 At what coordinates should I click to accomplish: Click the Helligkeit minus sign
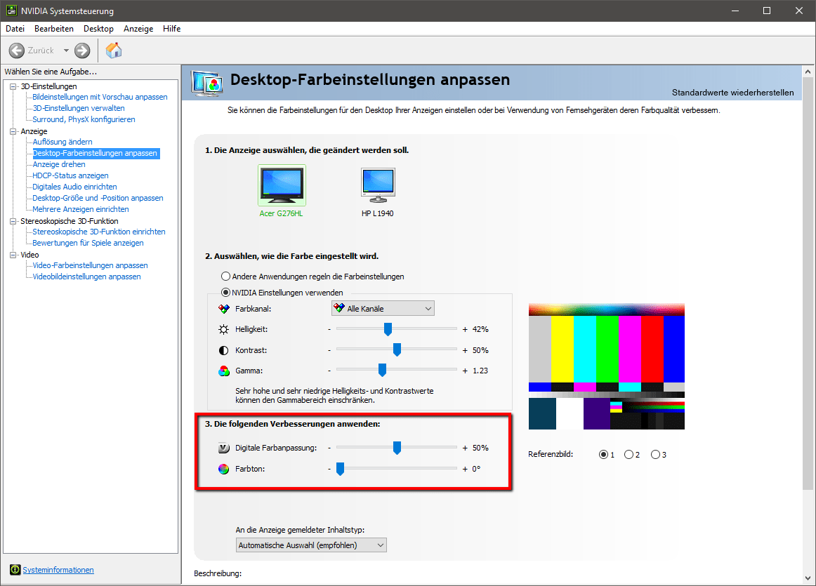click(x=329, y=330)
